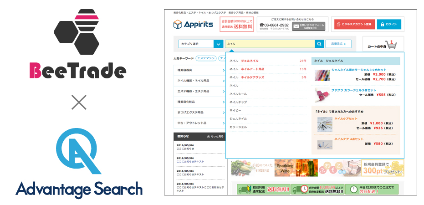Expand the 理美容化粧品 category
Screen dimensions: 424x205
[x=200, y=102]
